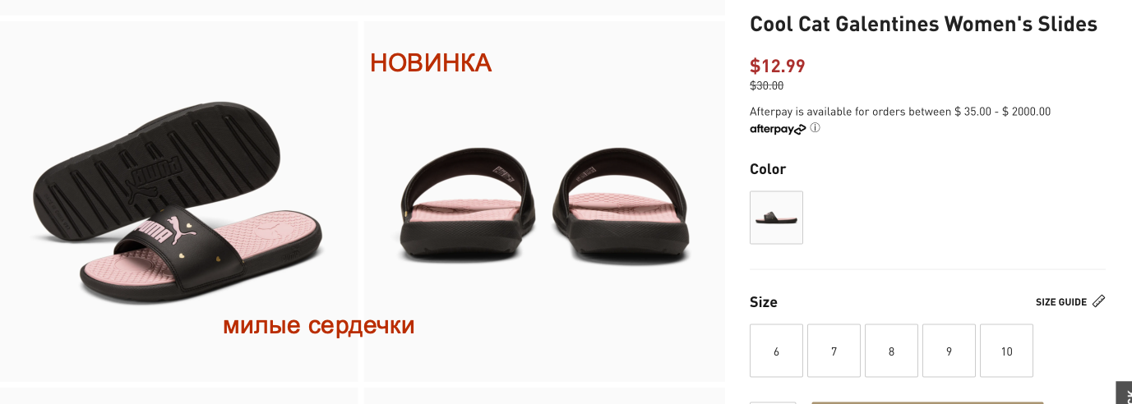Click the crossed-out $30.00 price
Image resolution: width=1132 pixels, height=404 pixels.
click(766, 85)
